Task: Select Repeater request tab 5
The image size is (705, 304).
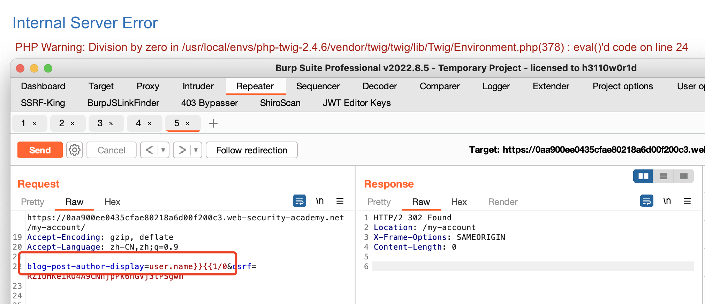Action: coord(177,123)
